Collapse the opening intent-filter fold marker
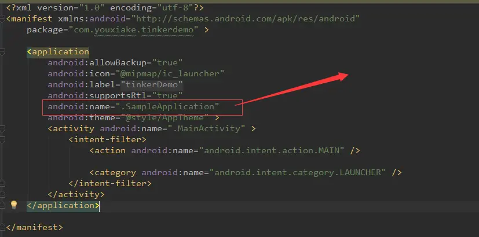Screen dimensions: 479x237 point(2,140)
